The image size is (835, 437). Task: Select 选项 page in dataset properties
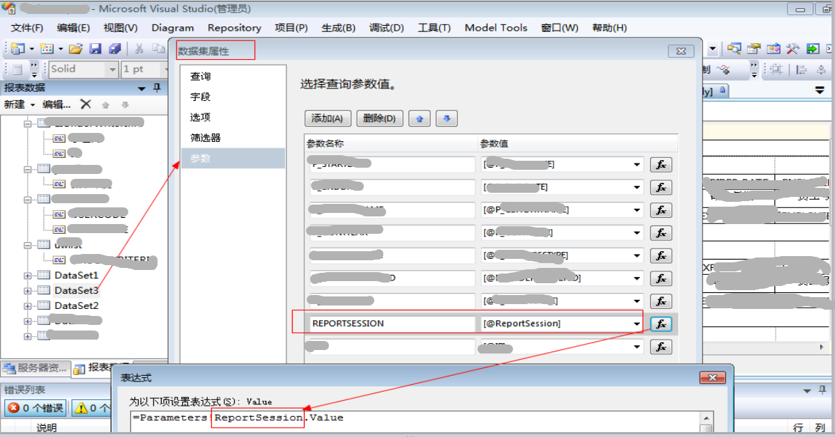[233, 118]
